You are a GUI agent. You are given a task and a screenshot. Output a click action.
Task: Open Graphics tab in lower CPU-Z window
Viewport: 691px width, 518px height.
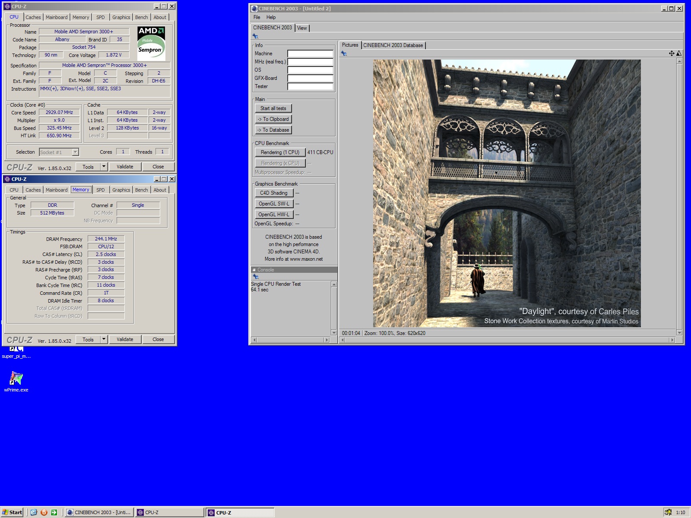[x=121, y=190]
